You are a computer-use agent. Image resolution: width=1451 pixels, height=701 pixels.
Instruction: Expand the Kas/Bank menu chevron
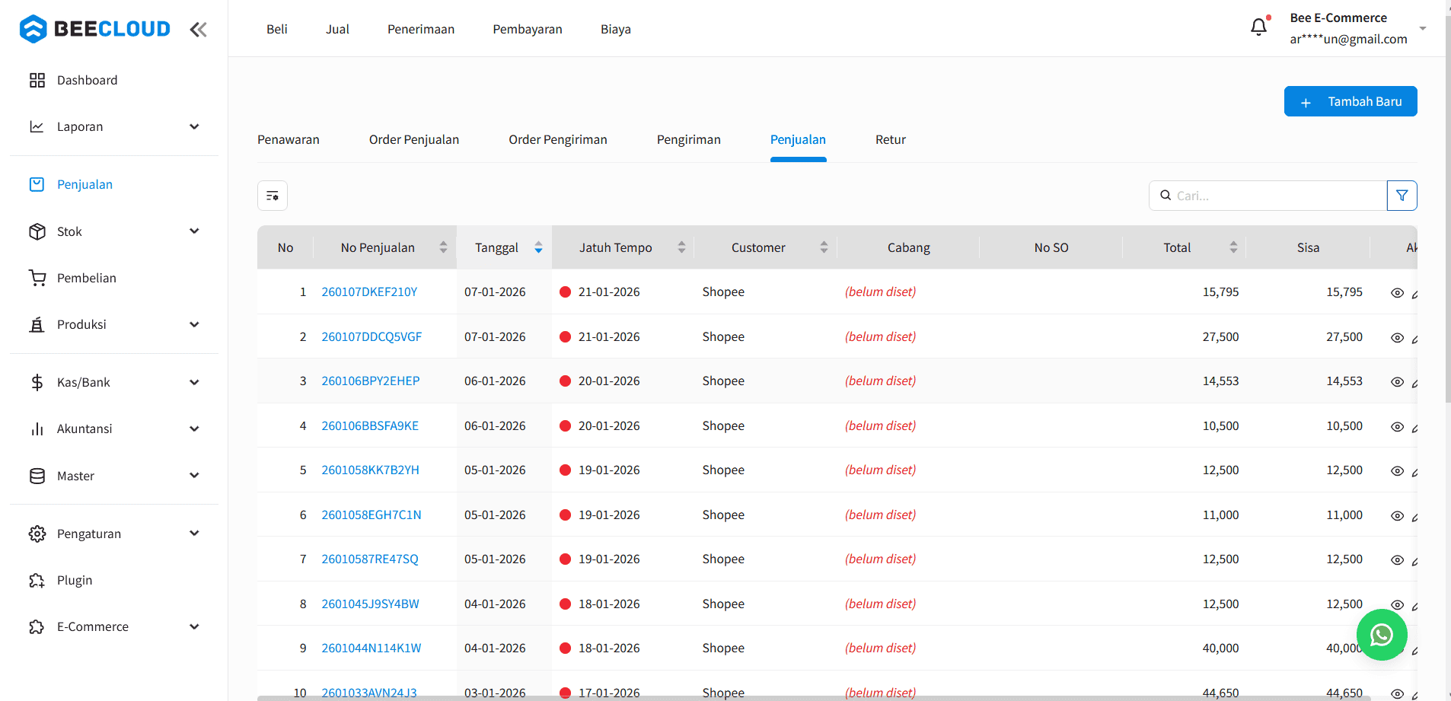194,382
